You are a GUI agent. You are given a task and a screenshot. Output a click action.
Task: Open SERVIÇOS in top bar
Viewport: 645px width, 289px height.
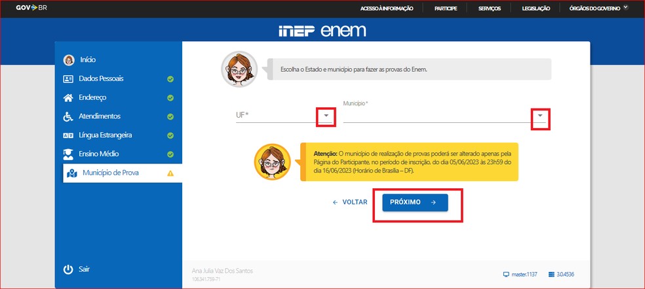point(490,8)
